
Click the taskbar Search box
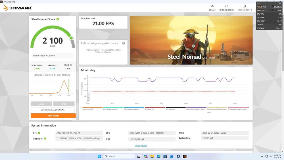point(119,156)
